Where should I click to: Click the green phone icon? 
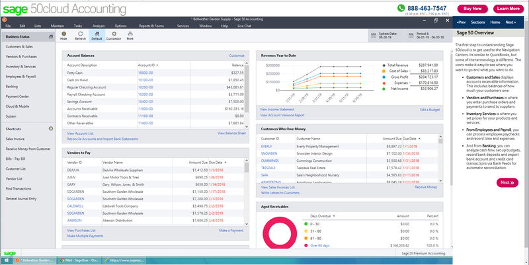[x=401, y=8]
